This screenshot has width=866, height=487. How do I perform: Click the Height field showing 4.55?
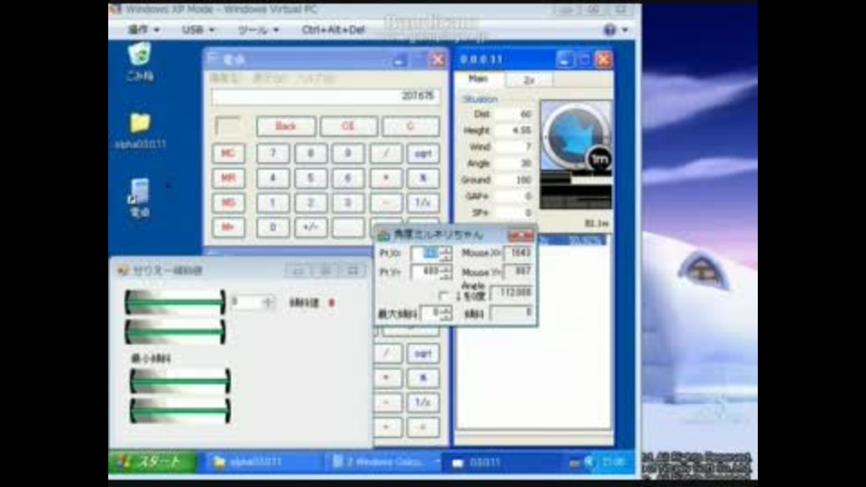coord(514,130)
